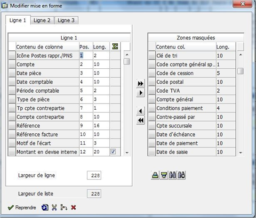
Task: Click the double right arrow move-all button
Action: coord(141,84)
